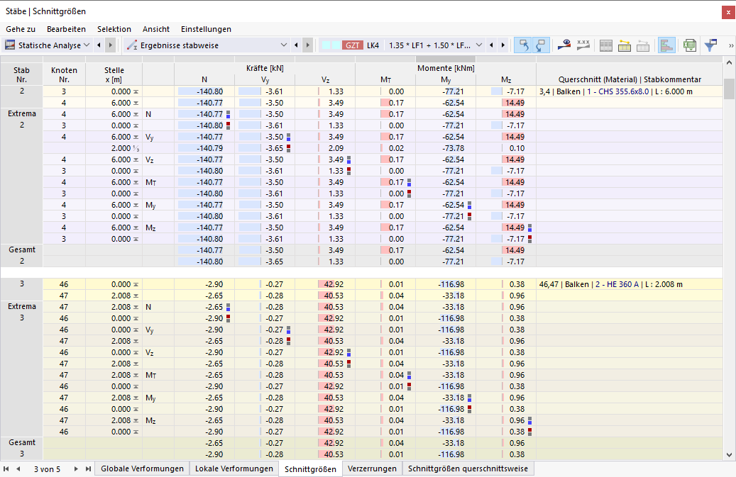Click the vertical scrollbar down arrow
The height and width of the screenshot is (477, 736).
click(729, 454)
